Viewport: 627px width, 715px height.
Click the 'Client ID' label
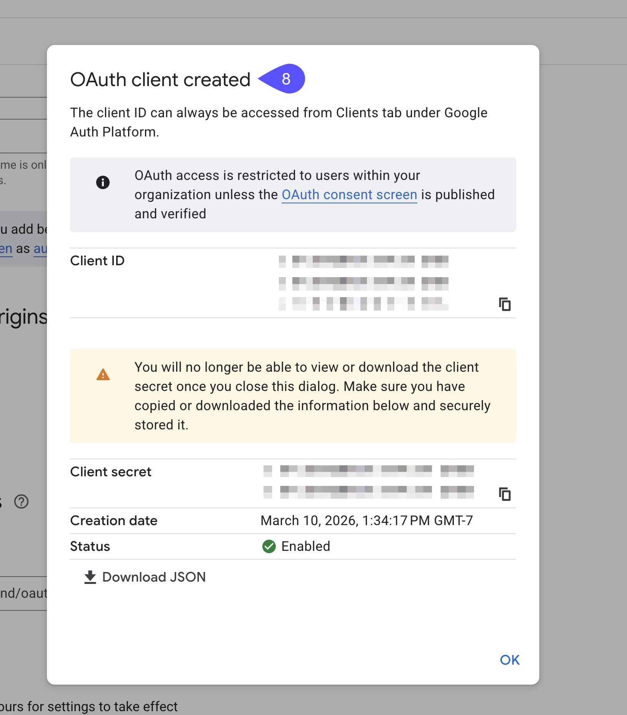(x=97, y=261)
